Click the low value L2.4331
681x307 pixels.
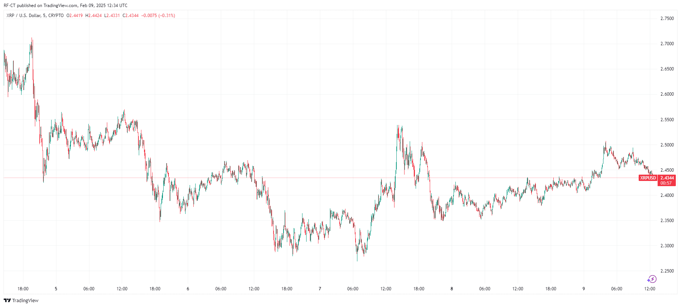click(112, 16)
